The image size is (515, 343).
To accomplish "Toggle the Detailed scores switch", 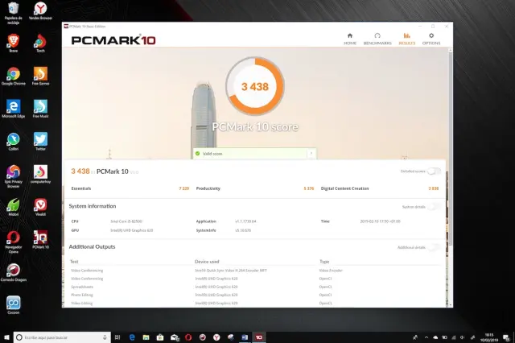I will click(434, 171).
